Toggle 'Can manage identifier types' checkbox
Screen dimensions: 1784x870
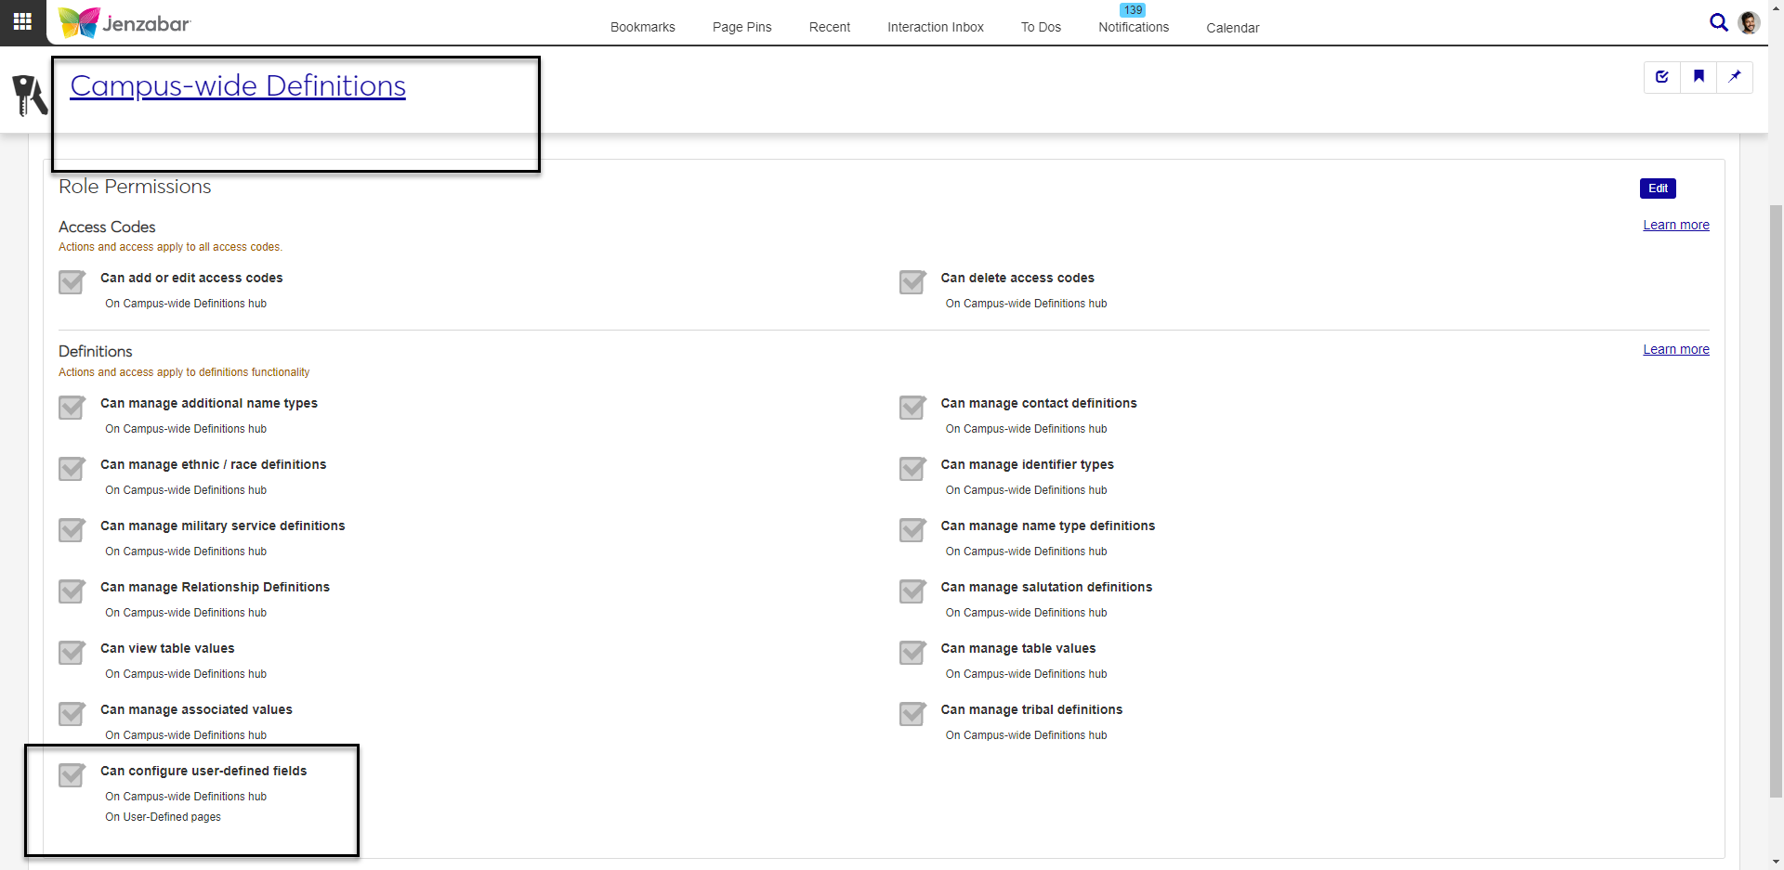coord(912,469)
